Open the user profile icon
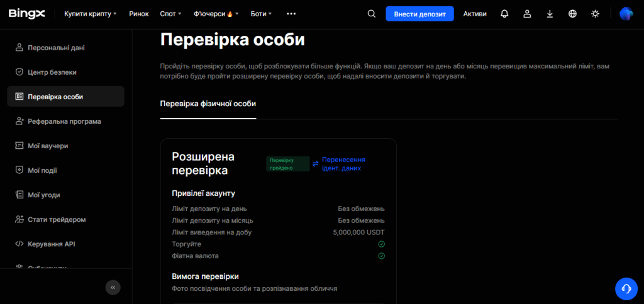Viewport: 644px width, 304px height. (527, 14)
